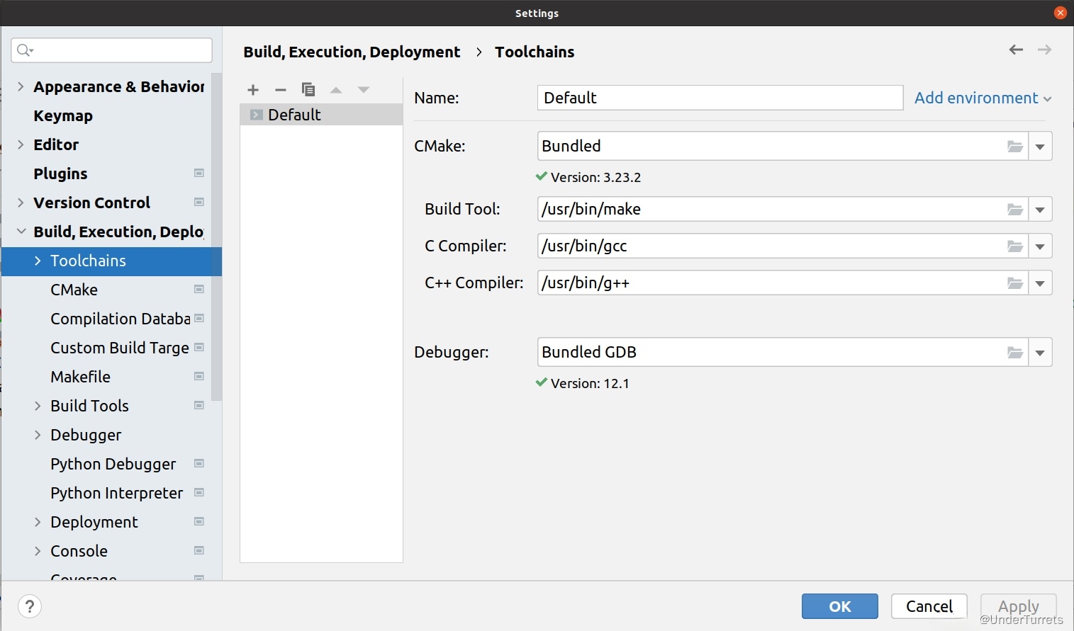The width and height of the screenshot is (1074, 631).
Task: Move toolchain up with arrow icon
Action: tap(336, 90)
